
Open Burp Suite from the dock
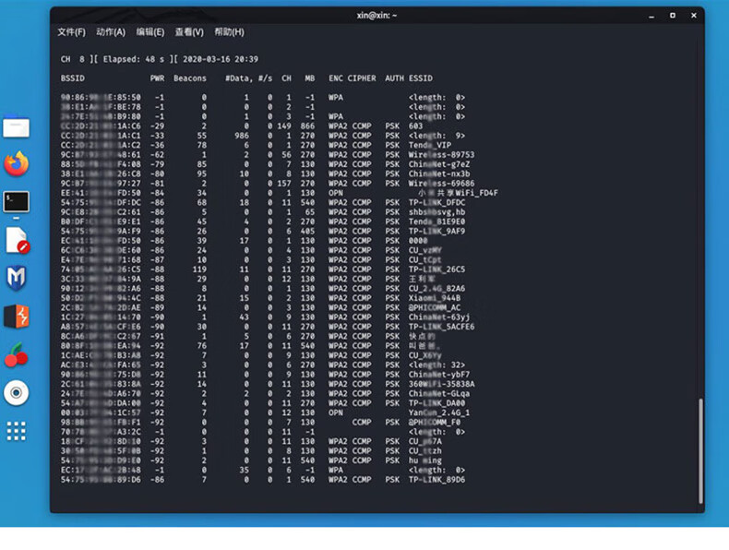click(17, 317)
